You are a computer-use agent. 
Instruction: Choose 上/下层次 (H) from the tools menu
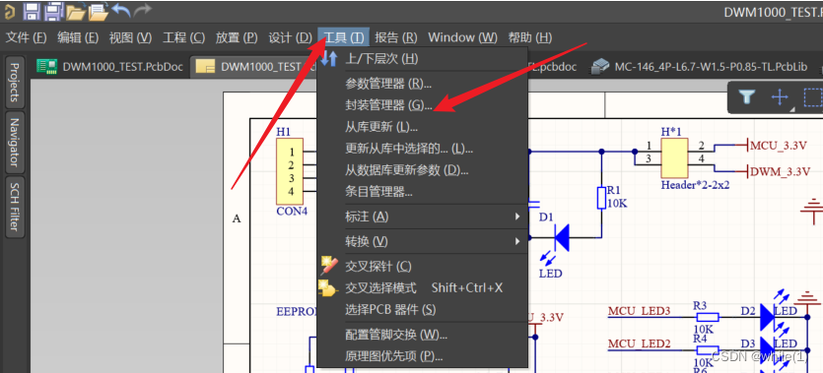(x=422, y=59)
